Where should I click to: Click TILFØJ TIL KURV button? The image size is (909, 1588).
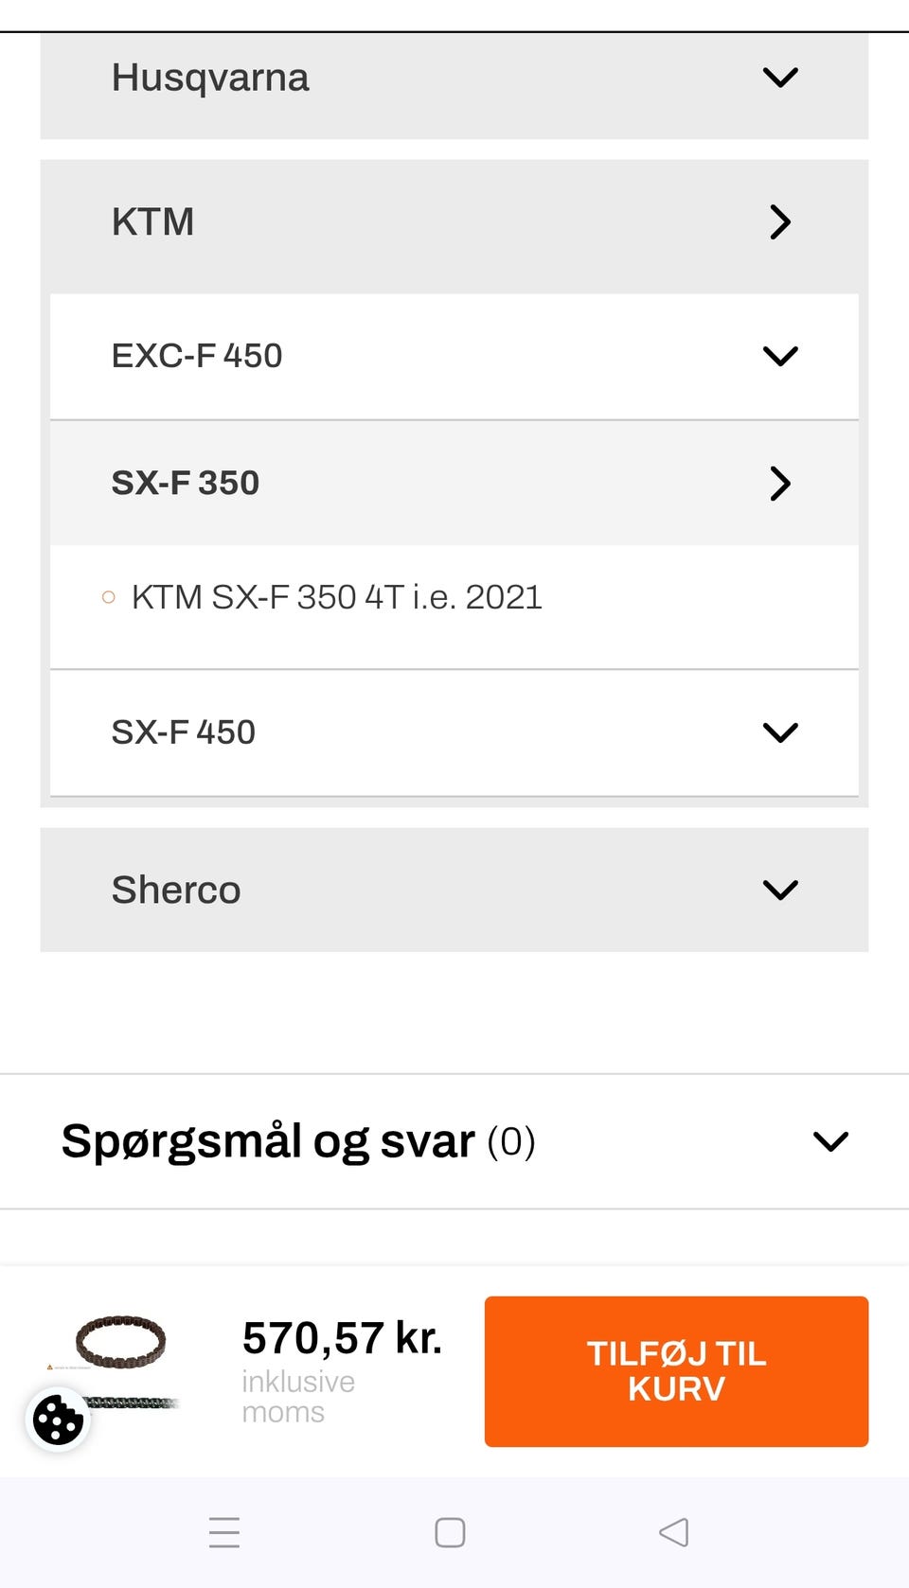[676, 1371]
